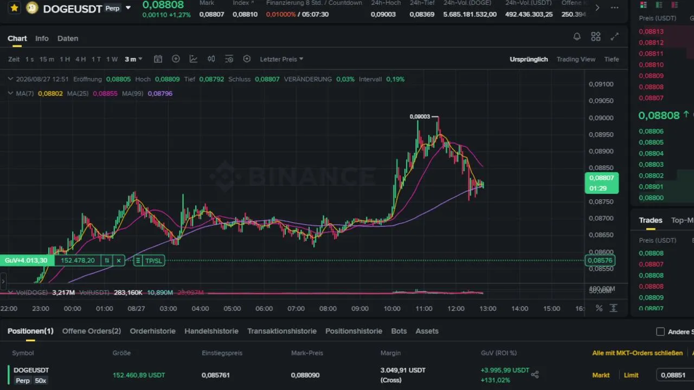
Task: Open the Positionen(1) tab
Action: 30,331
